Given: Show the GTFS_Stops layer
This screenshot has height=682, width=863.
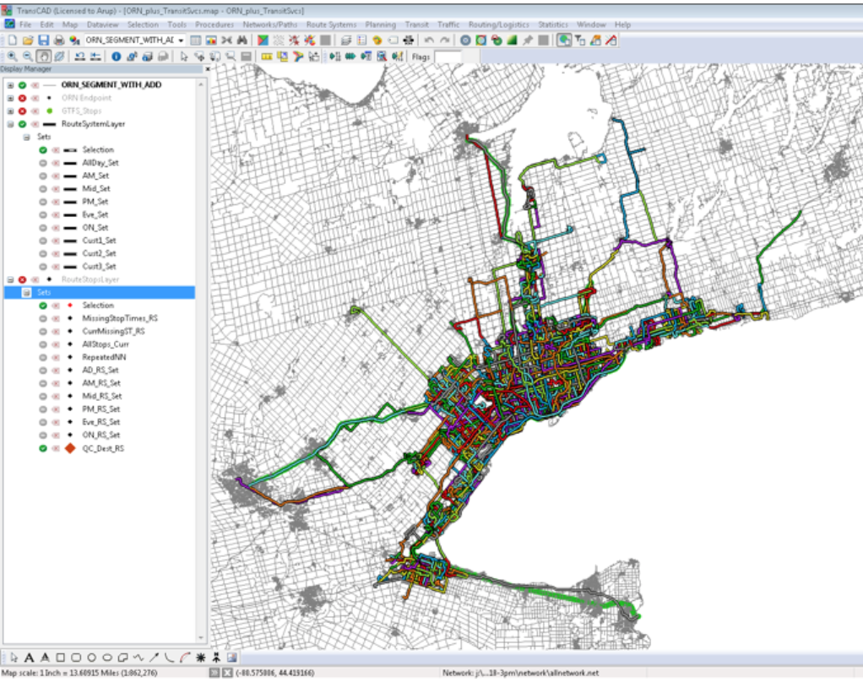Looking at the screenshot, I should coord(23,111).
